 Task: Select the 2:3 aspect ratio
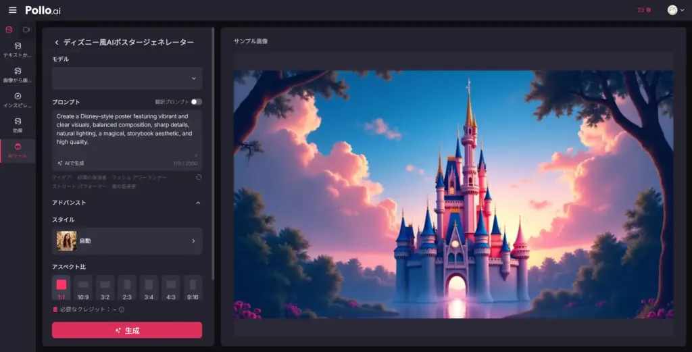[127, 288]
